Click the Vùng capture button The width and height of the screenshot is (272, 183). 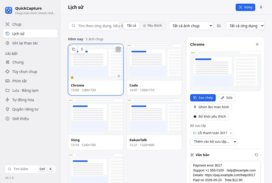pos(245,7)
